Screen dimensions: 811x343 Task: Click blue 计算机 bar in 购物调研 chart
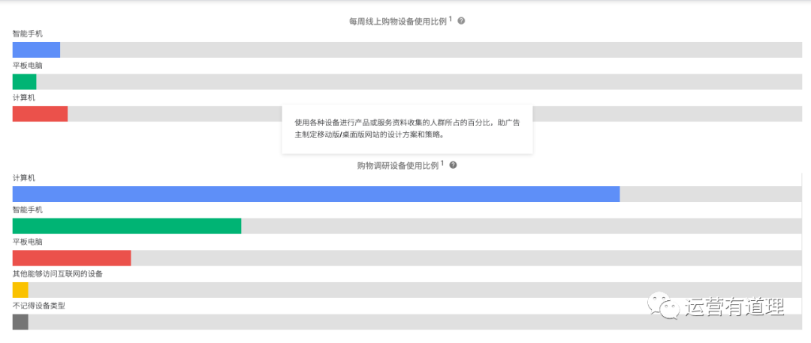tap(315, 194)
